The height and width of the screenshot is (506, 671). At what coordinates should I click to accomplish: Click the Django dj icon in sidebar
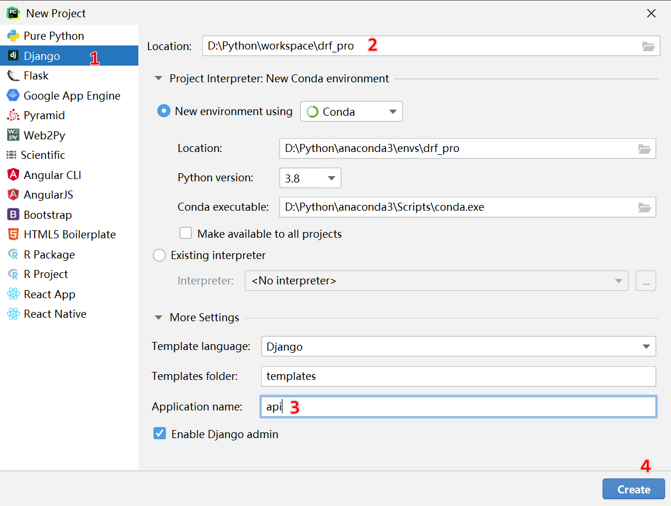13,56
